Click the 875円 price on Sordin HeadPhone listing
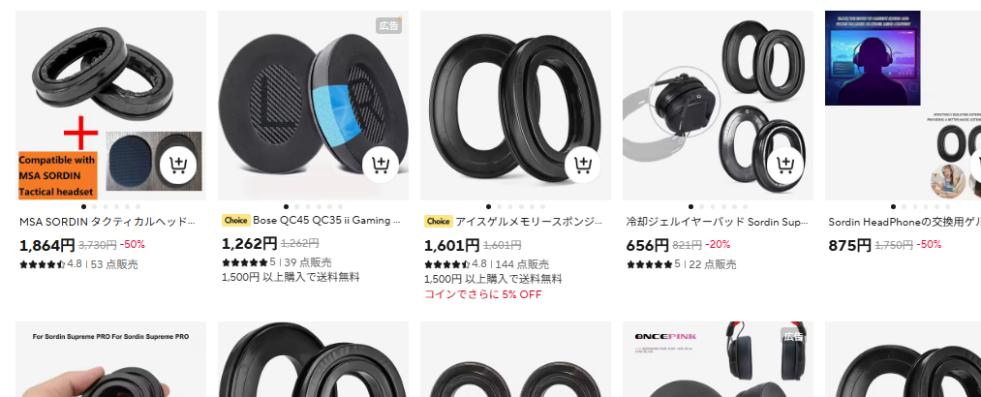981x397 pixels. [849, 245]
